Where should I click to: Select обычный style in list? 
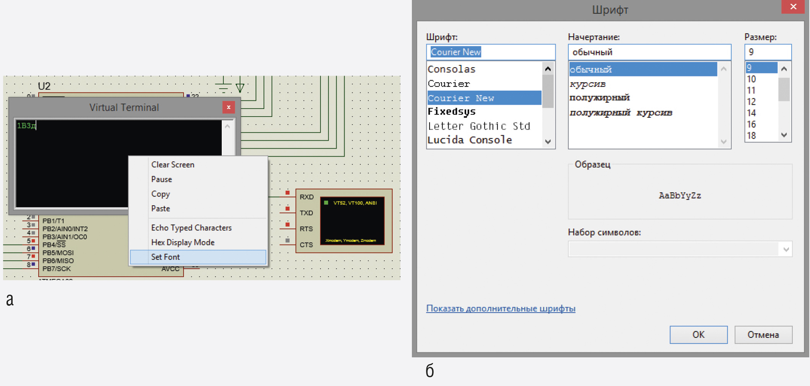click(643, 69)
